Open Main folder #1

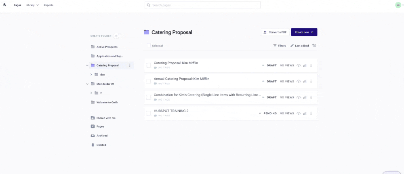click(x=103, y=84)
